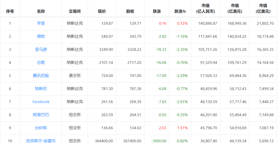Click the 市值(亿美元) column header
This screenshot has width=278, height=146.
click(x=263, y=8)
